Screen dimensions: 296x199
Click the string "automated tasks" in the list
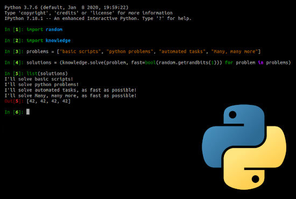182,52
